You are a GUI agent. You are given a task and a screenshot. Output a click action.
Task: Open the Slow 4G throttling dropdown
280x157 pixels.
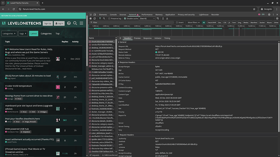[x=147, y=18]
